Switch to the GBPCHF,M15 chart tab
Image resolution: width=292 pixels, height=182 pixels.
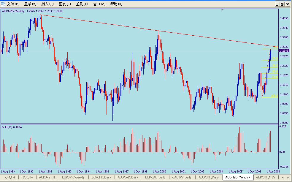265,177
